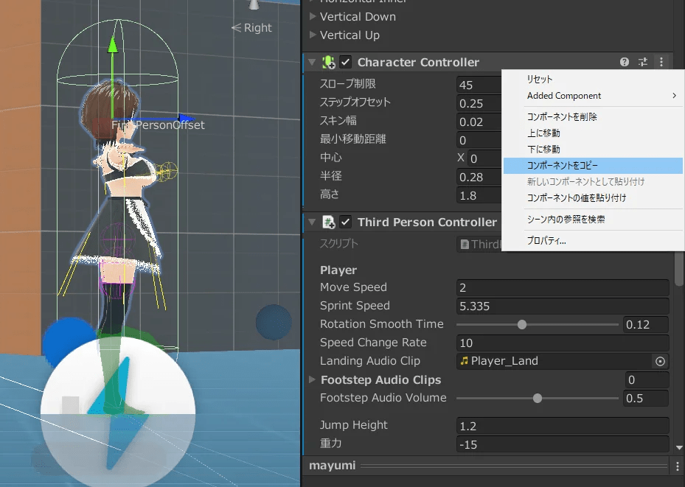Open the Character Controller help reference icon

click(x=625, y=63)
